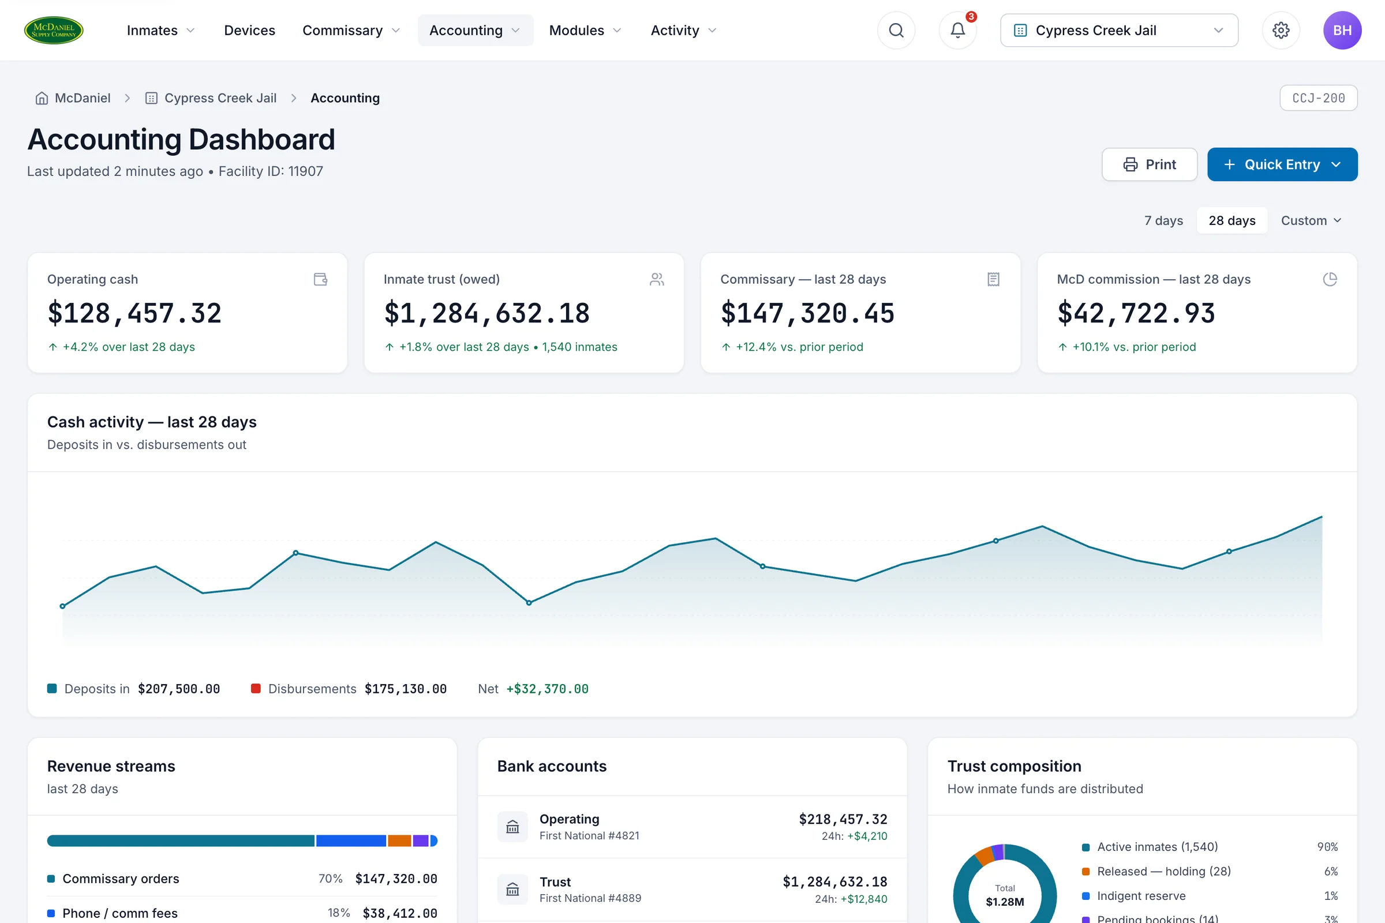The width and height of the screenshot is (1385, 923).
Task: Click the printer icon in Print button
Action: click(1130, 164)
